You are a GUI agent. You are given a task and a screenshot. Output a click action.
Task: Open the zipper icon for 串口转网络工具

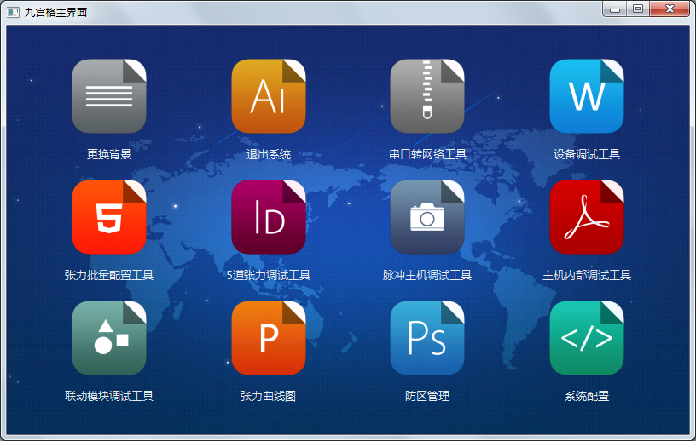pyautogui.click(x=427, y=96)
